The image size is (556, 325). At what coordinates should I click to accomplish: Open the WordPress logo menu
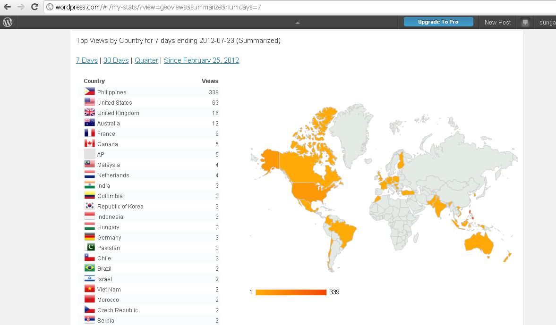pyautogui.click(x=8, y=22)
